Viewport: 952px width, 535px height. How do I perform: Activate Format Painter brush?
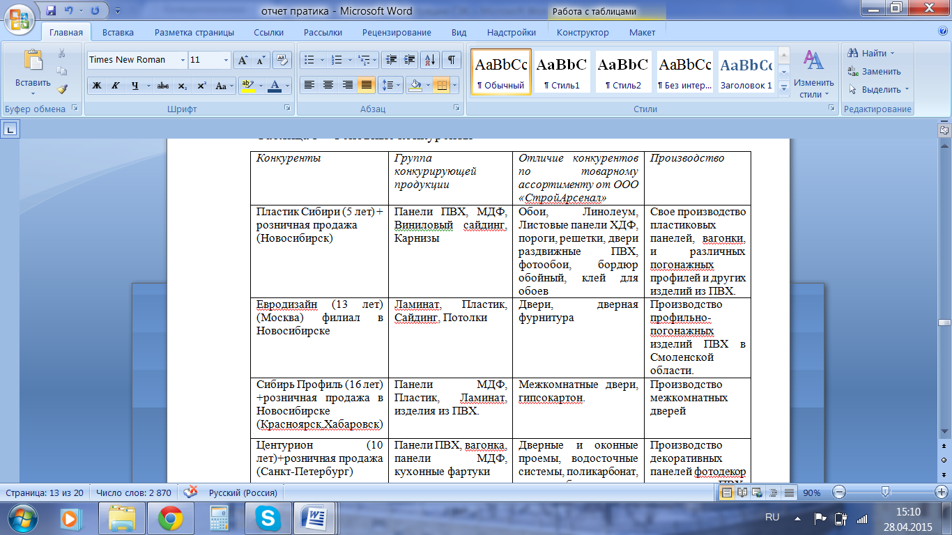coord(62,89)
